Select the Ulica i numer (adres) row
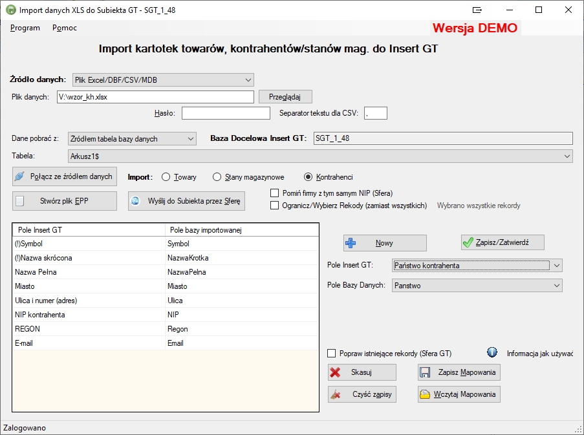The width and height of the screenshot is (584, 435). (166, 301)
